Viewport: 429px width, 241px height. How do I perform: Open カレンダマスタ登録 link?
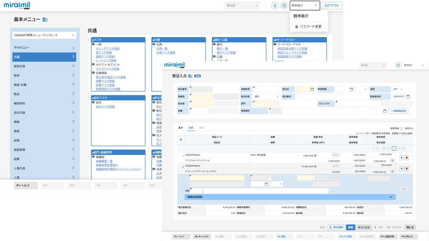tap(108, 49)
